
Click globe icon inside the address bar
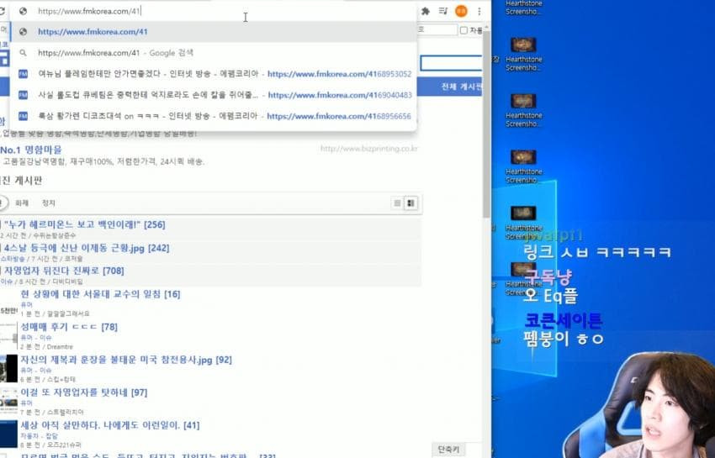point(23,11)
